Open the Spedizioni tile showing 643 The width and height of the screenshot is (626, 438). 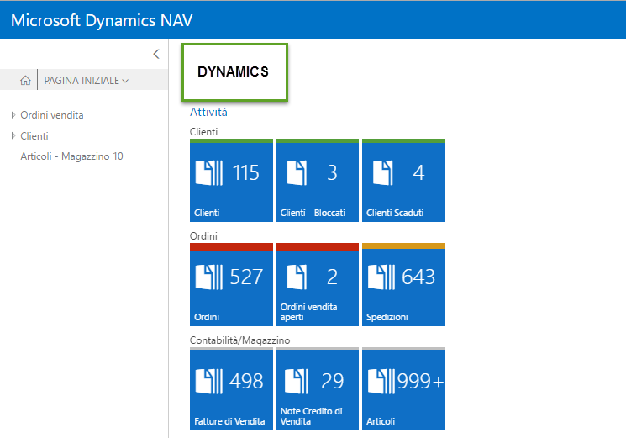pyautogui.click(x=403, y=285)
